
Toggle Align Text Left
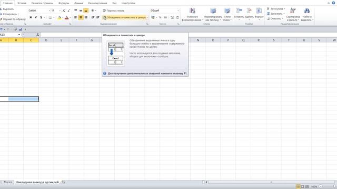(x=76, y=17)
